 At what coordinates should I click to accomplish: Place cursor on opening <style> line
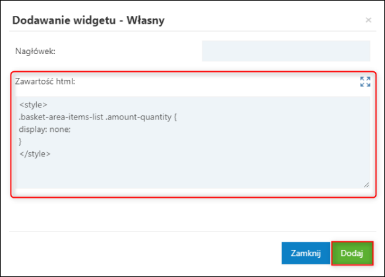coord(33,105)
